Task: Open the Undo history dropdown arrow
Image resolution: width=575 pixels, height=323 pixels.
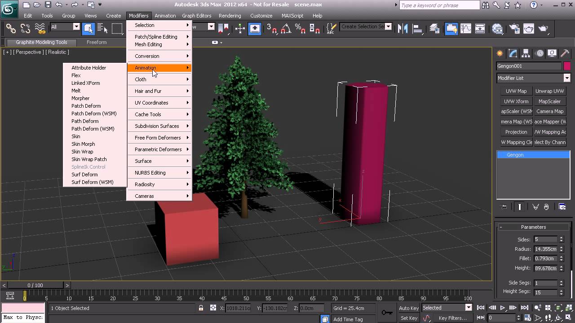Action: coord(67,5)
